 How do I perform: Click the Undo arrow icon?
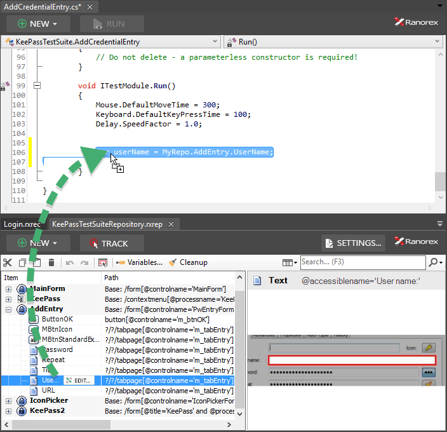(x=70, y=262)
